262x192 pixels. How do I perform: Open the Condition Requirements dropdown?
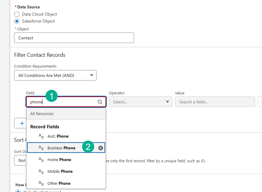[55, 75]
